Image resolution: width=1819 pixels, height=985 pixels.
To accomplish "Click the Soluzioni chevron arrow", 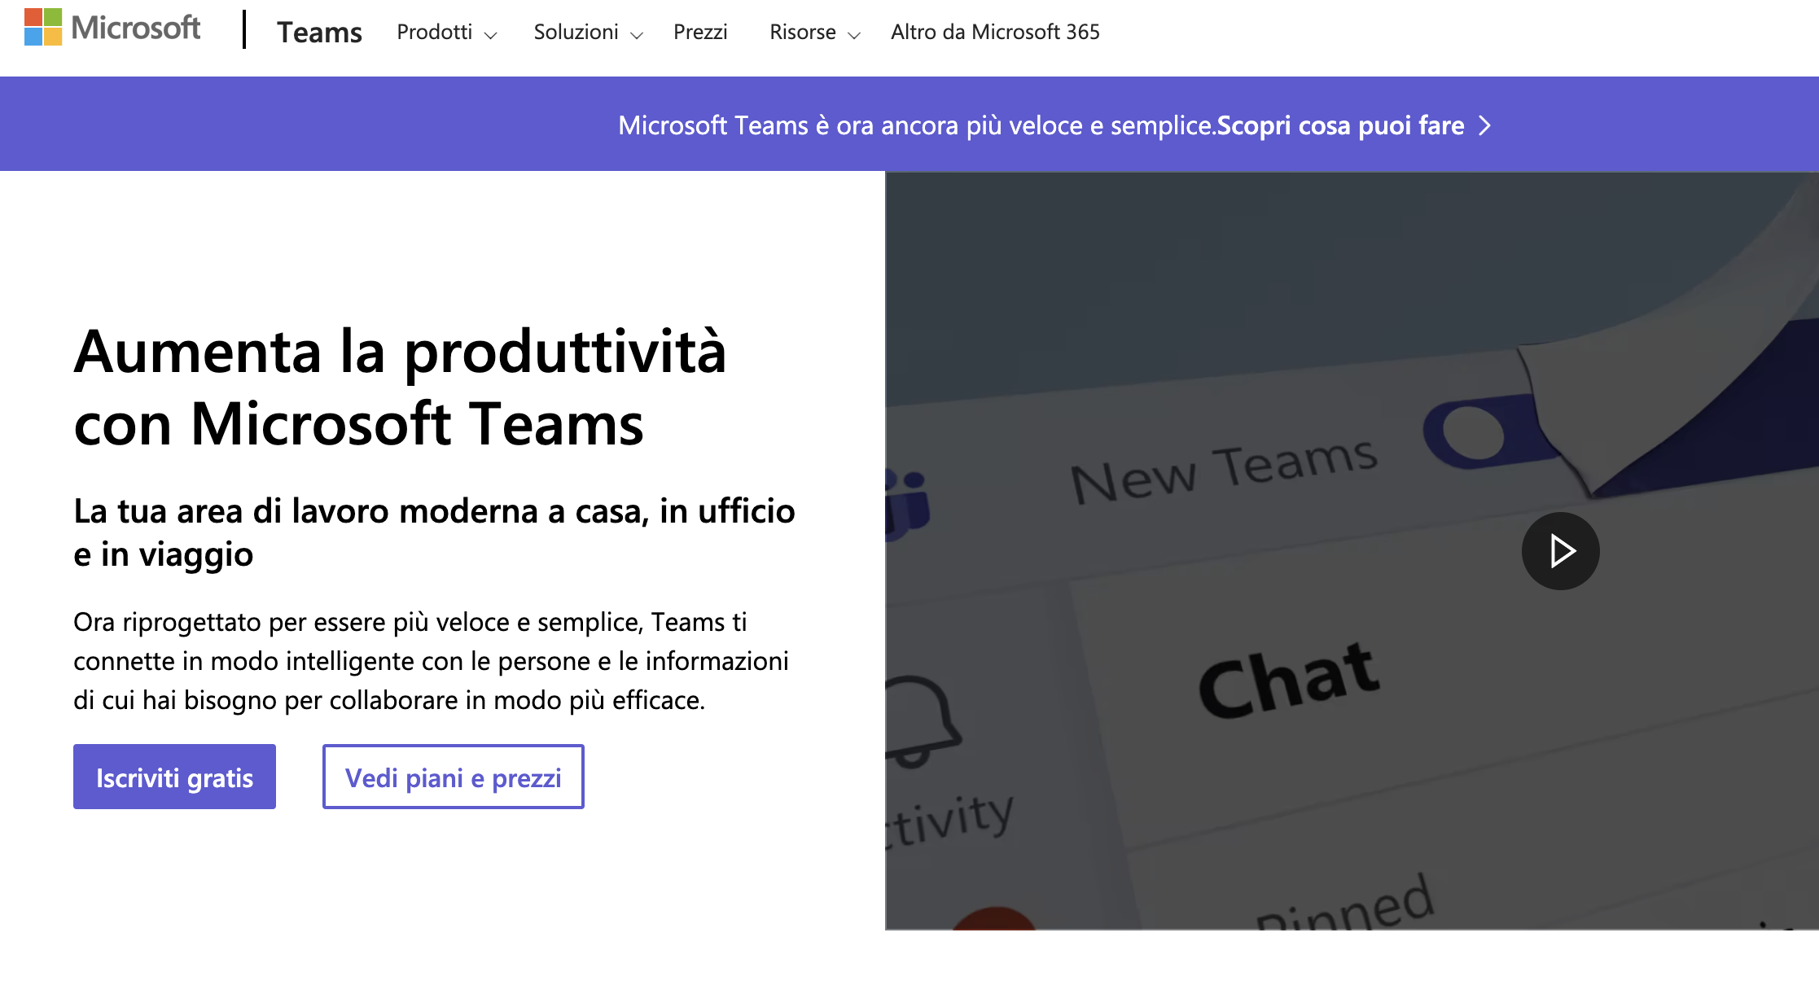I will [x=637, y=35].
